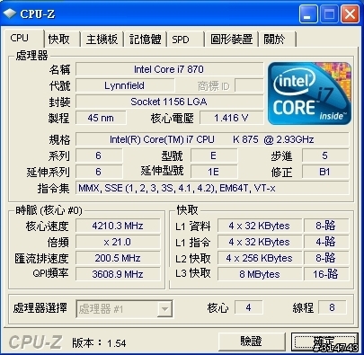Screen dimensions: 364x355
Task: Click the 指令集 field listing MMX, SSE
Action: click(212, 188)
